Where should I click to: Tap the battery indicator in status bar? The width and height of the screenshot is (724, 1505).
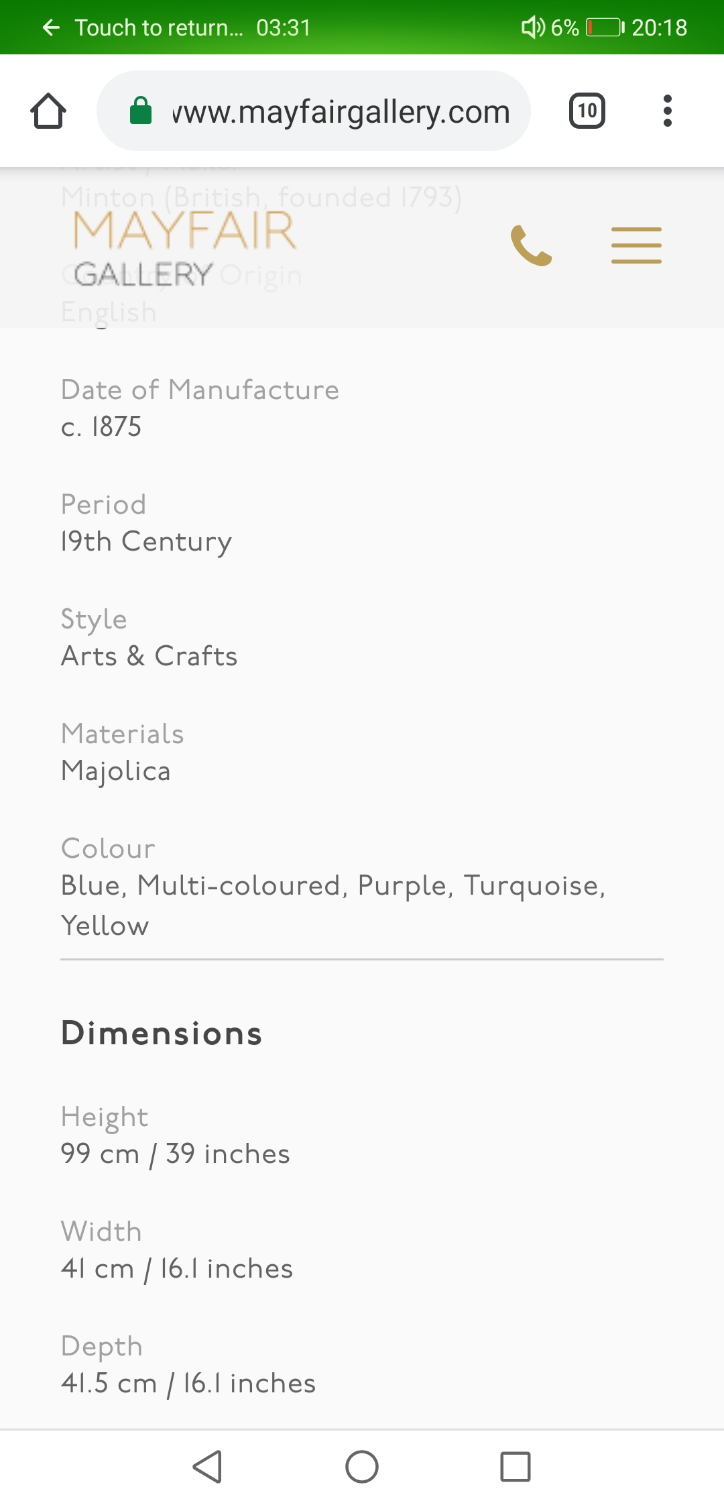[x=604, y=27]
